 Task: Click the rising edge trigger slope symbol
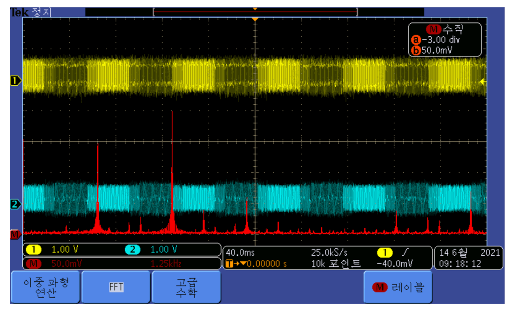(403, 253)
